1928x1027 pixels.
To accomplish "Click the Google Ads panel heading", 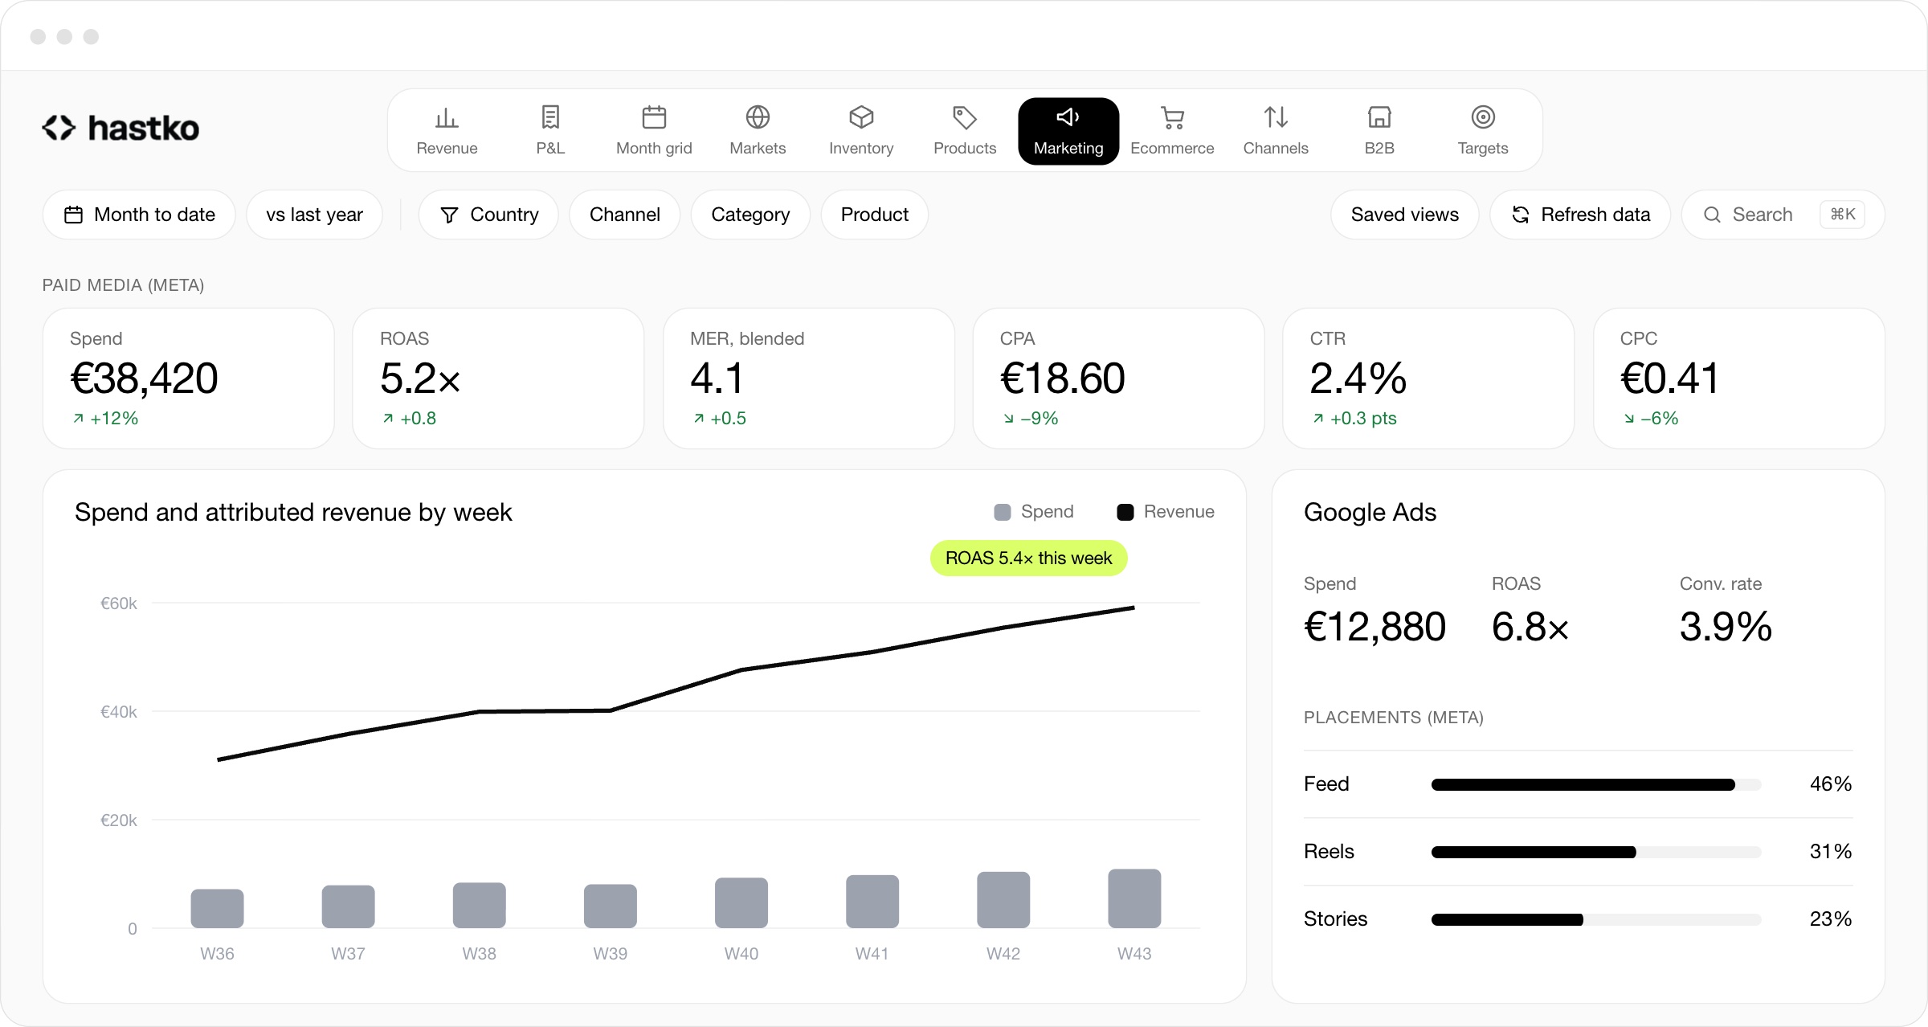I will coord(1370,512).
